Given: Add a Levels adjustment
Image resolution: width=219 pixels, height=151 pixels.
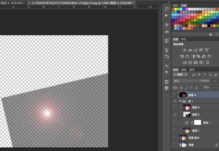Looking at the screenshot, I should coord(190,50).
